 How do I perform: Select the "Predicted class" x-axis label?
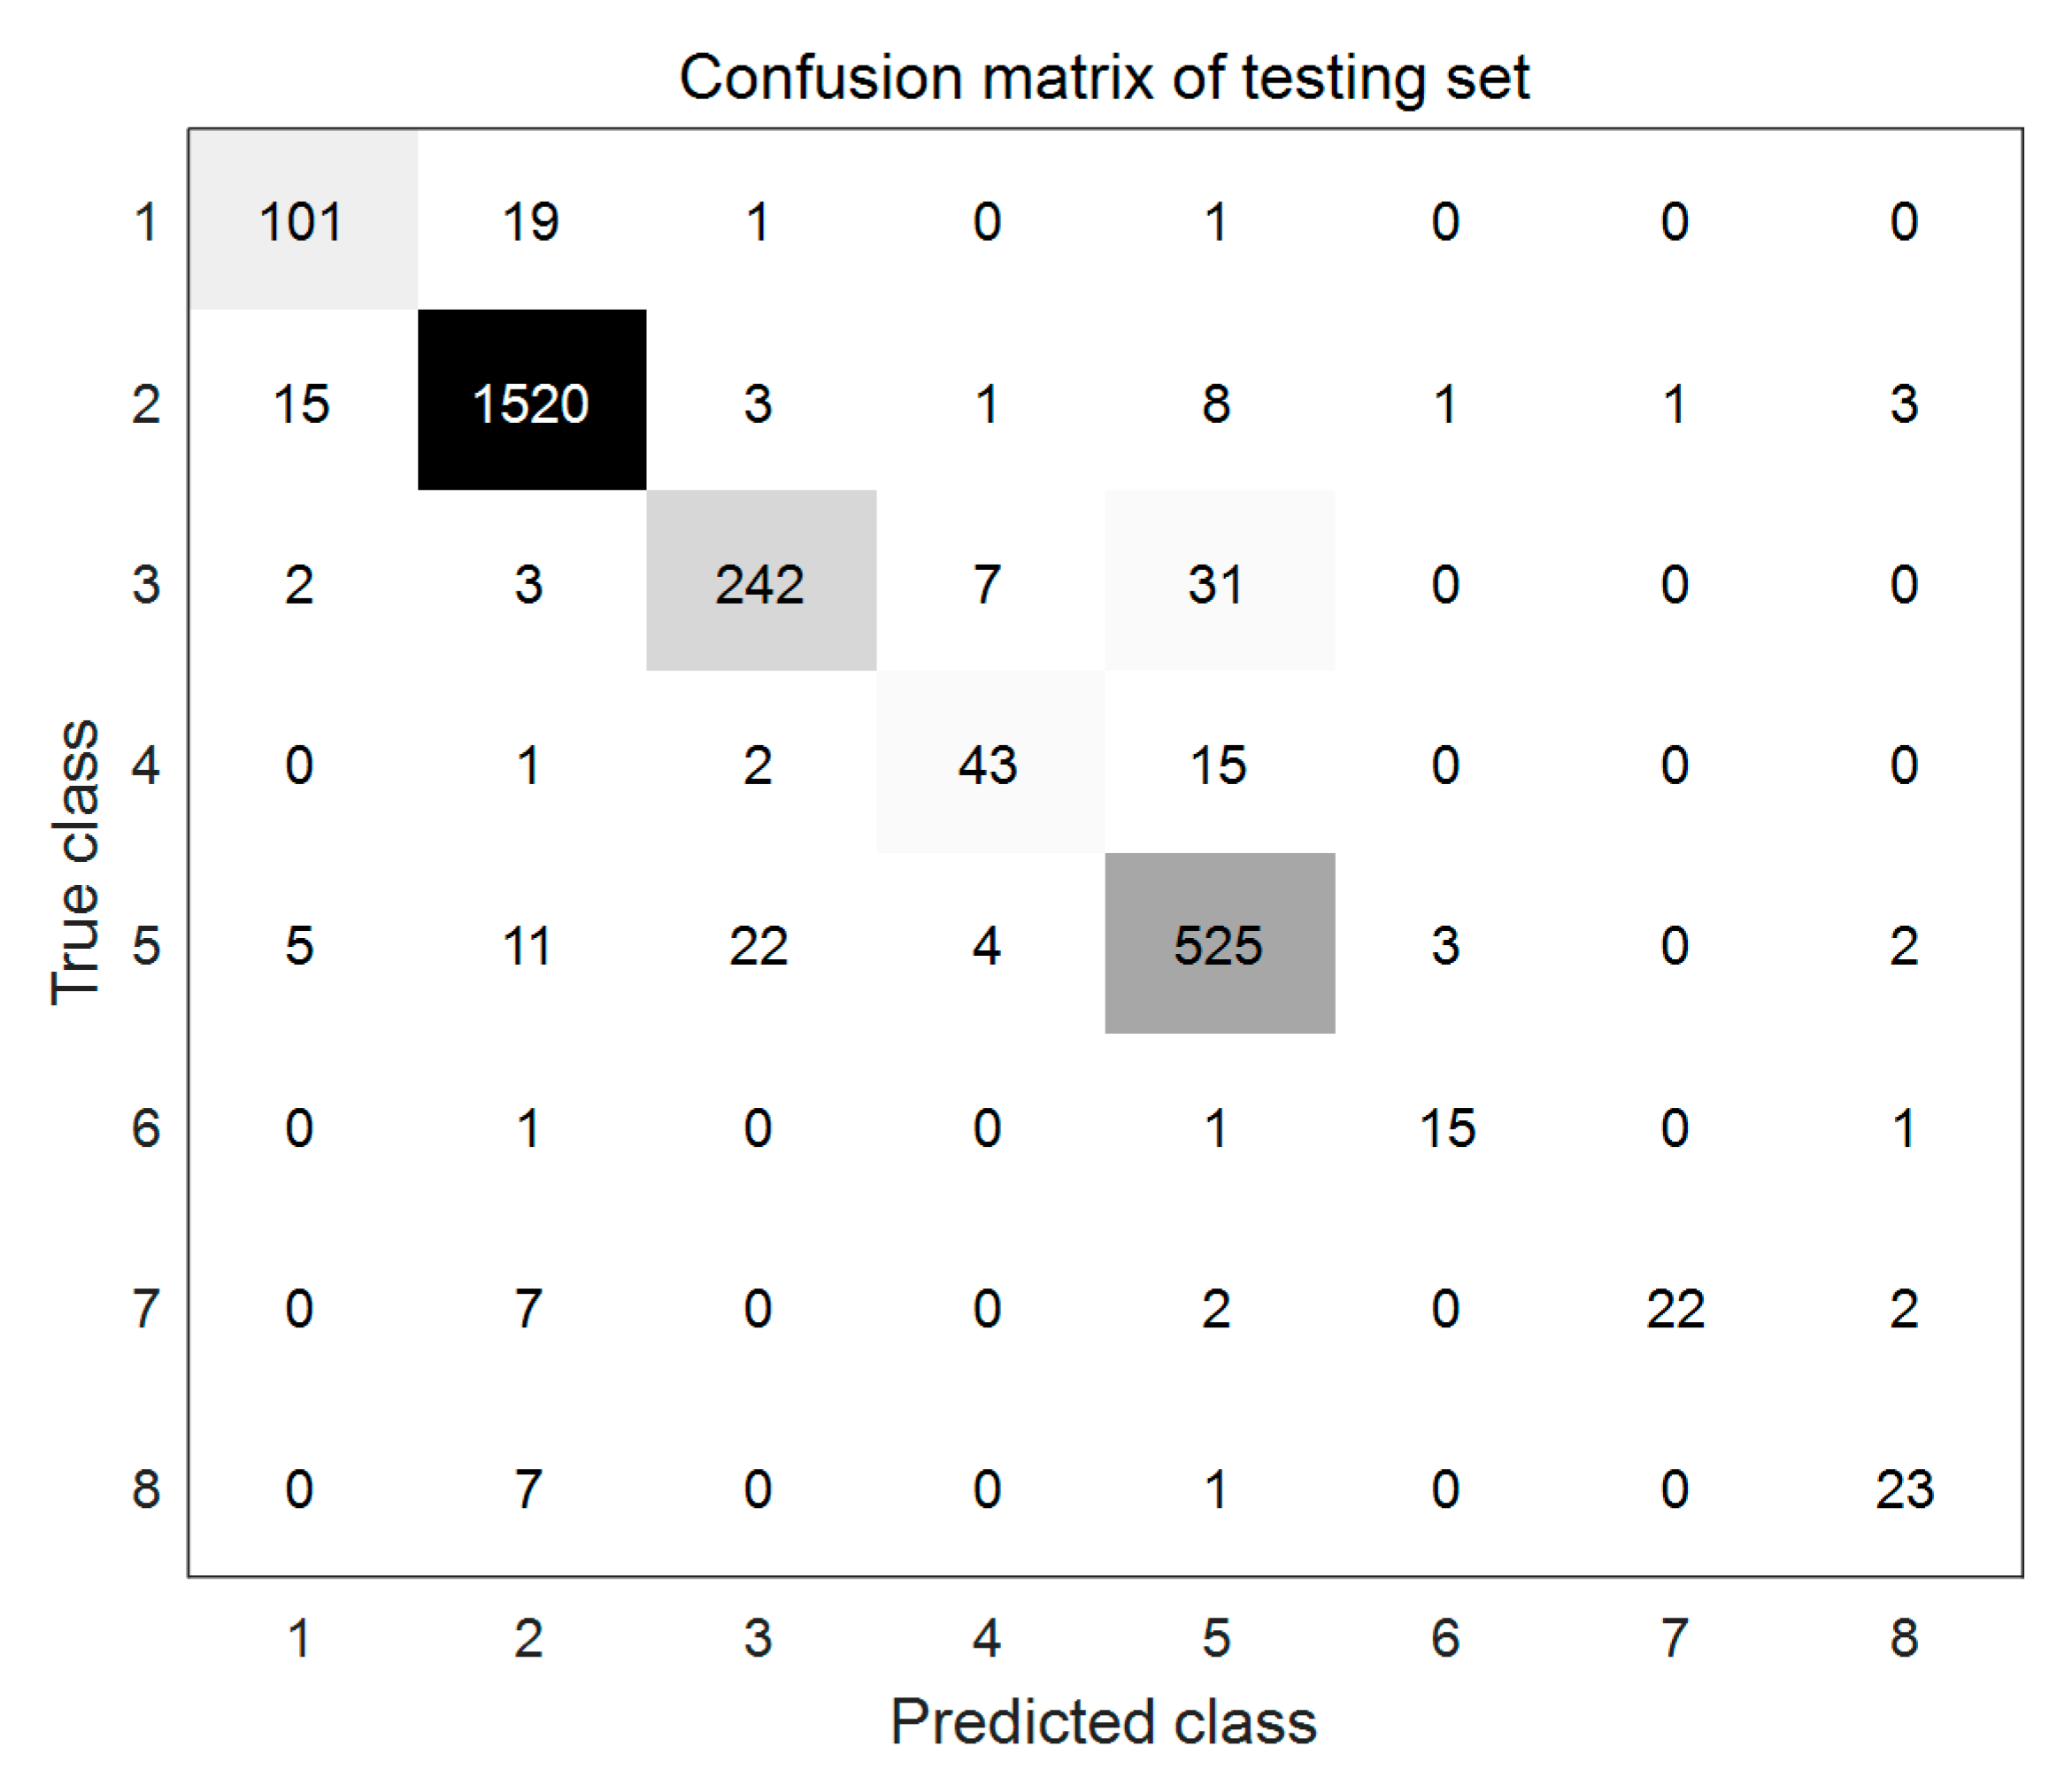point(1103,1721)
